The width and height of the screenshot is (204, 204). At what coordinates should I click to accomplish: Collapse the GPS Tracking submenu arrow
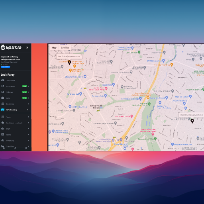[28, 110]
